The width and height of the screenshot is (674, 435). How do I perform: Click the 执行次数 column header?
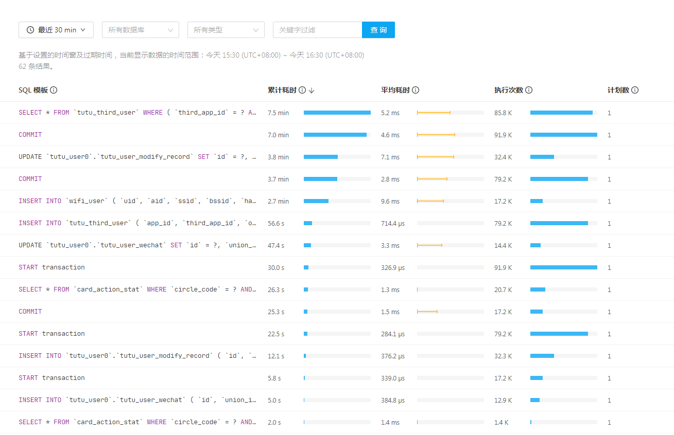(x=508, y=90)
